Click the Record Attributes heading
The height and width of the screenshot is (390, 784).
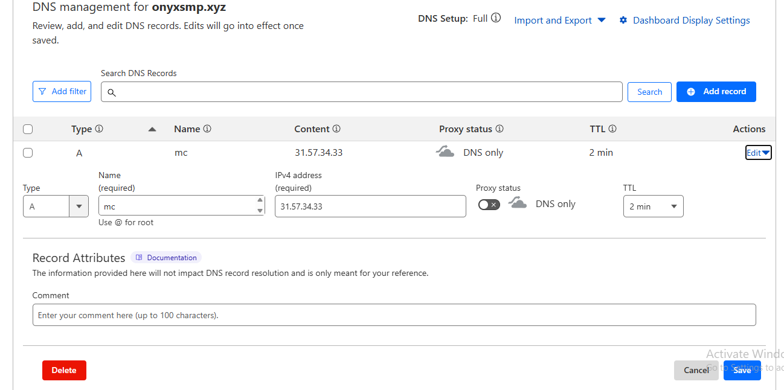pyautogui.click(x=79, y=258)
